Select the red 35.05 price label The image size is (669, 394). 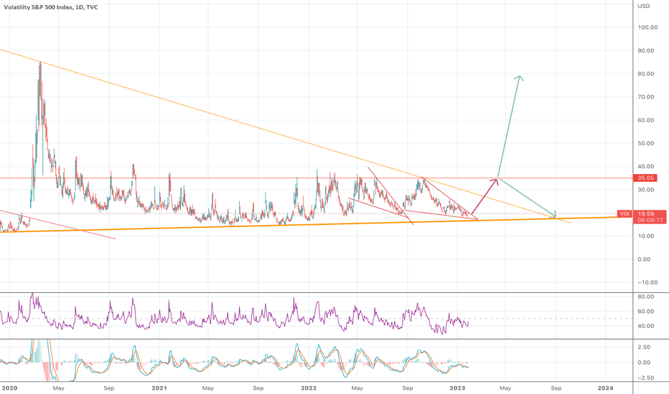click(645, 178)
